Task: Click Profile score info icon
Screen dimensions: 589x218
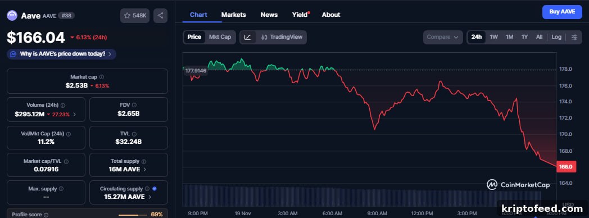Action: [x=46, y=215]
